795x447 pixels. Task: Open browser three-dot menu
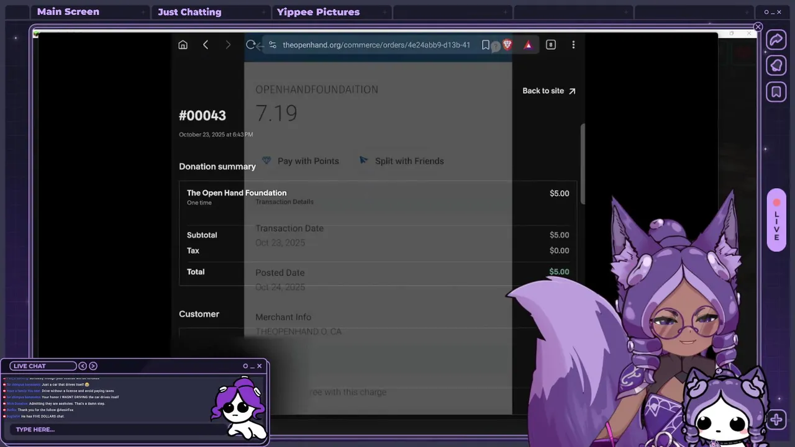pyautogui.click(x=573, y=45)
